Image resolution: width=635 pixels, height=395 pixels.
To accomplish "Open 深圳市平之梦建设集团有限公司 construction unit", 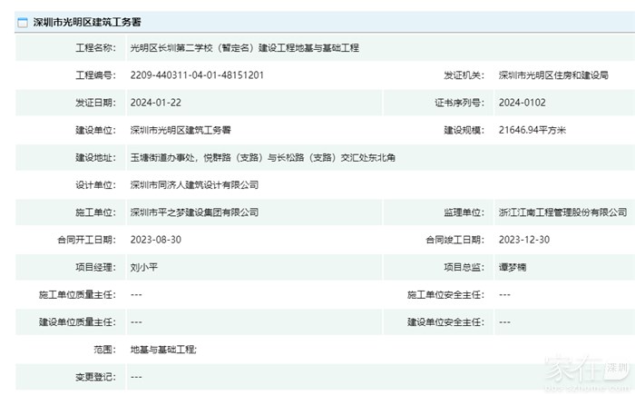I will pyautogui.click(x=194, y=212).
